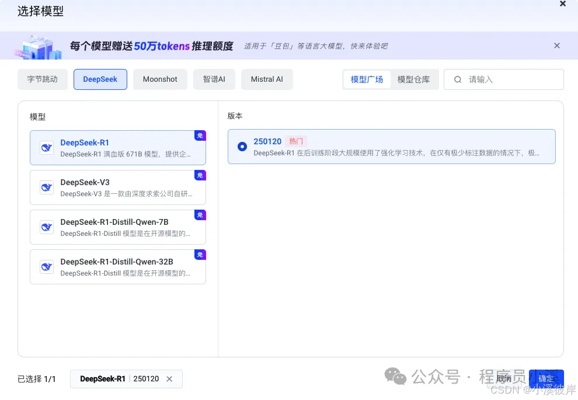Click the DeepSeek-V3 whale logo icon
Image resolution: width=578 pixels, height=400 pixels.
click(x=47, y=187)
